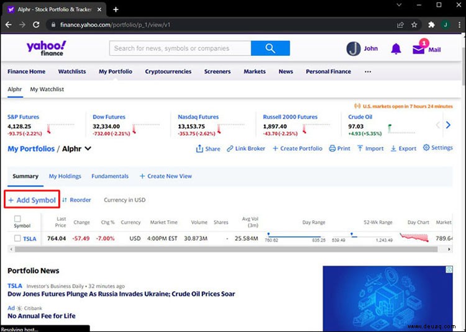Image resolution: width=466 pixels, height=332 pixels.
Task: Click the TSLA news tag
Action: (15, 285)
